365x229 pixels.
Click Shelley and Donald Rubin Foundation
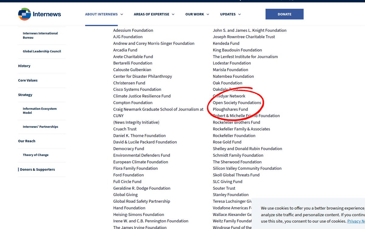248,149
